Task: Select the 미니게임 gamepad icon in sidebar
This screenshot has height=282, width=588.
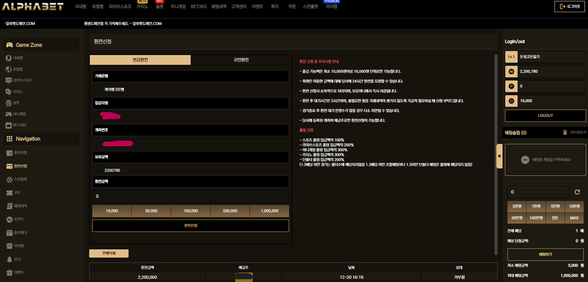Action: pyautogui.click(x=9, y=114)
